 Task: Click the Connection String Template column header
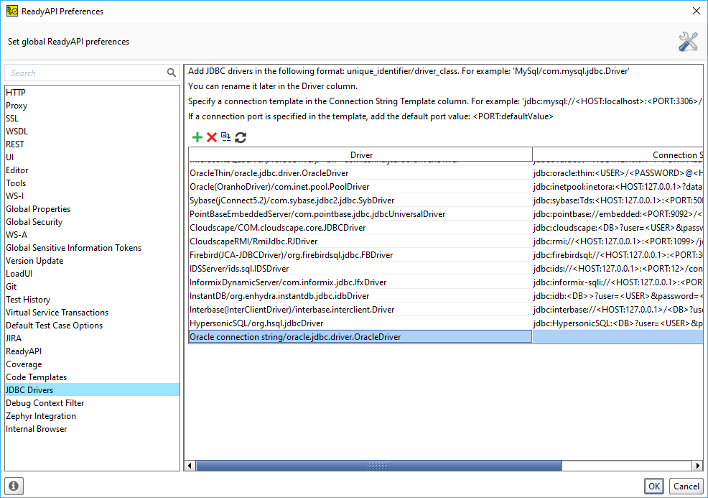pyautogui.click(x=618, y=155)
